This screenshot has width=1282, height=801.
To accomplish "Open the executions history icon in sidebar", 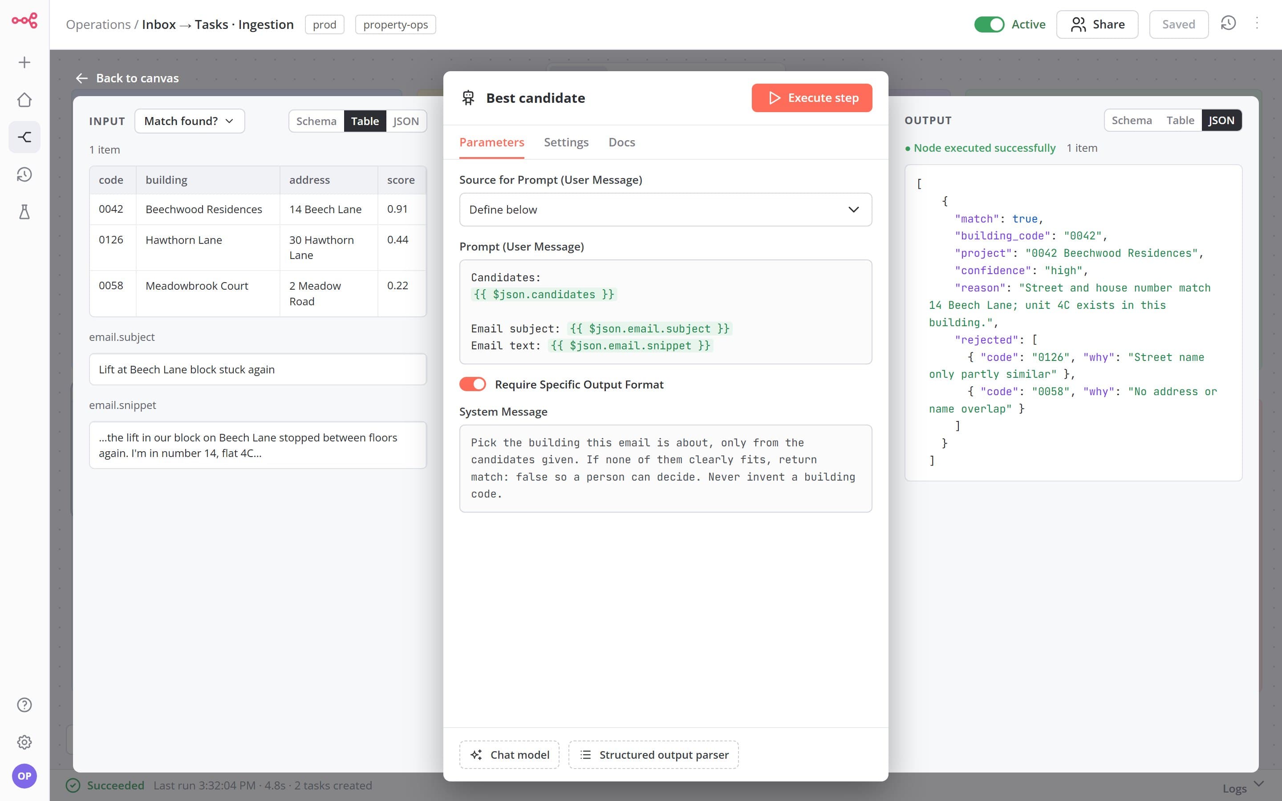I will (24, 174).
